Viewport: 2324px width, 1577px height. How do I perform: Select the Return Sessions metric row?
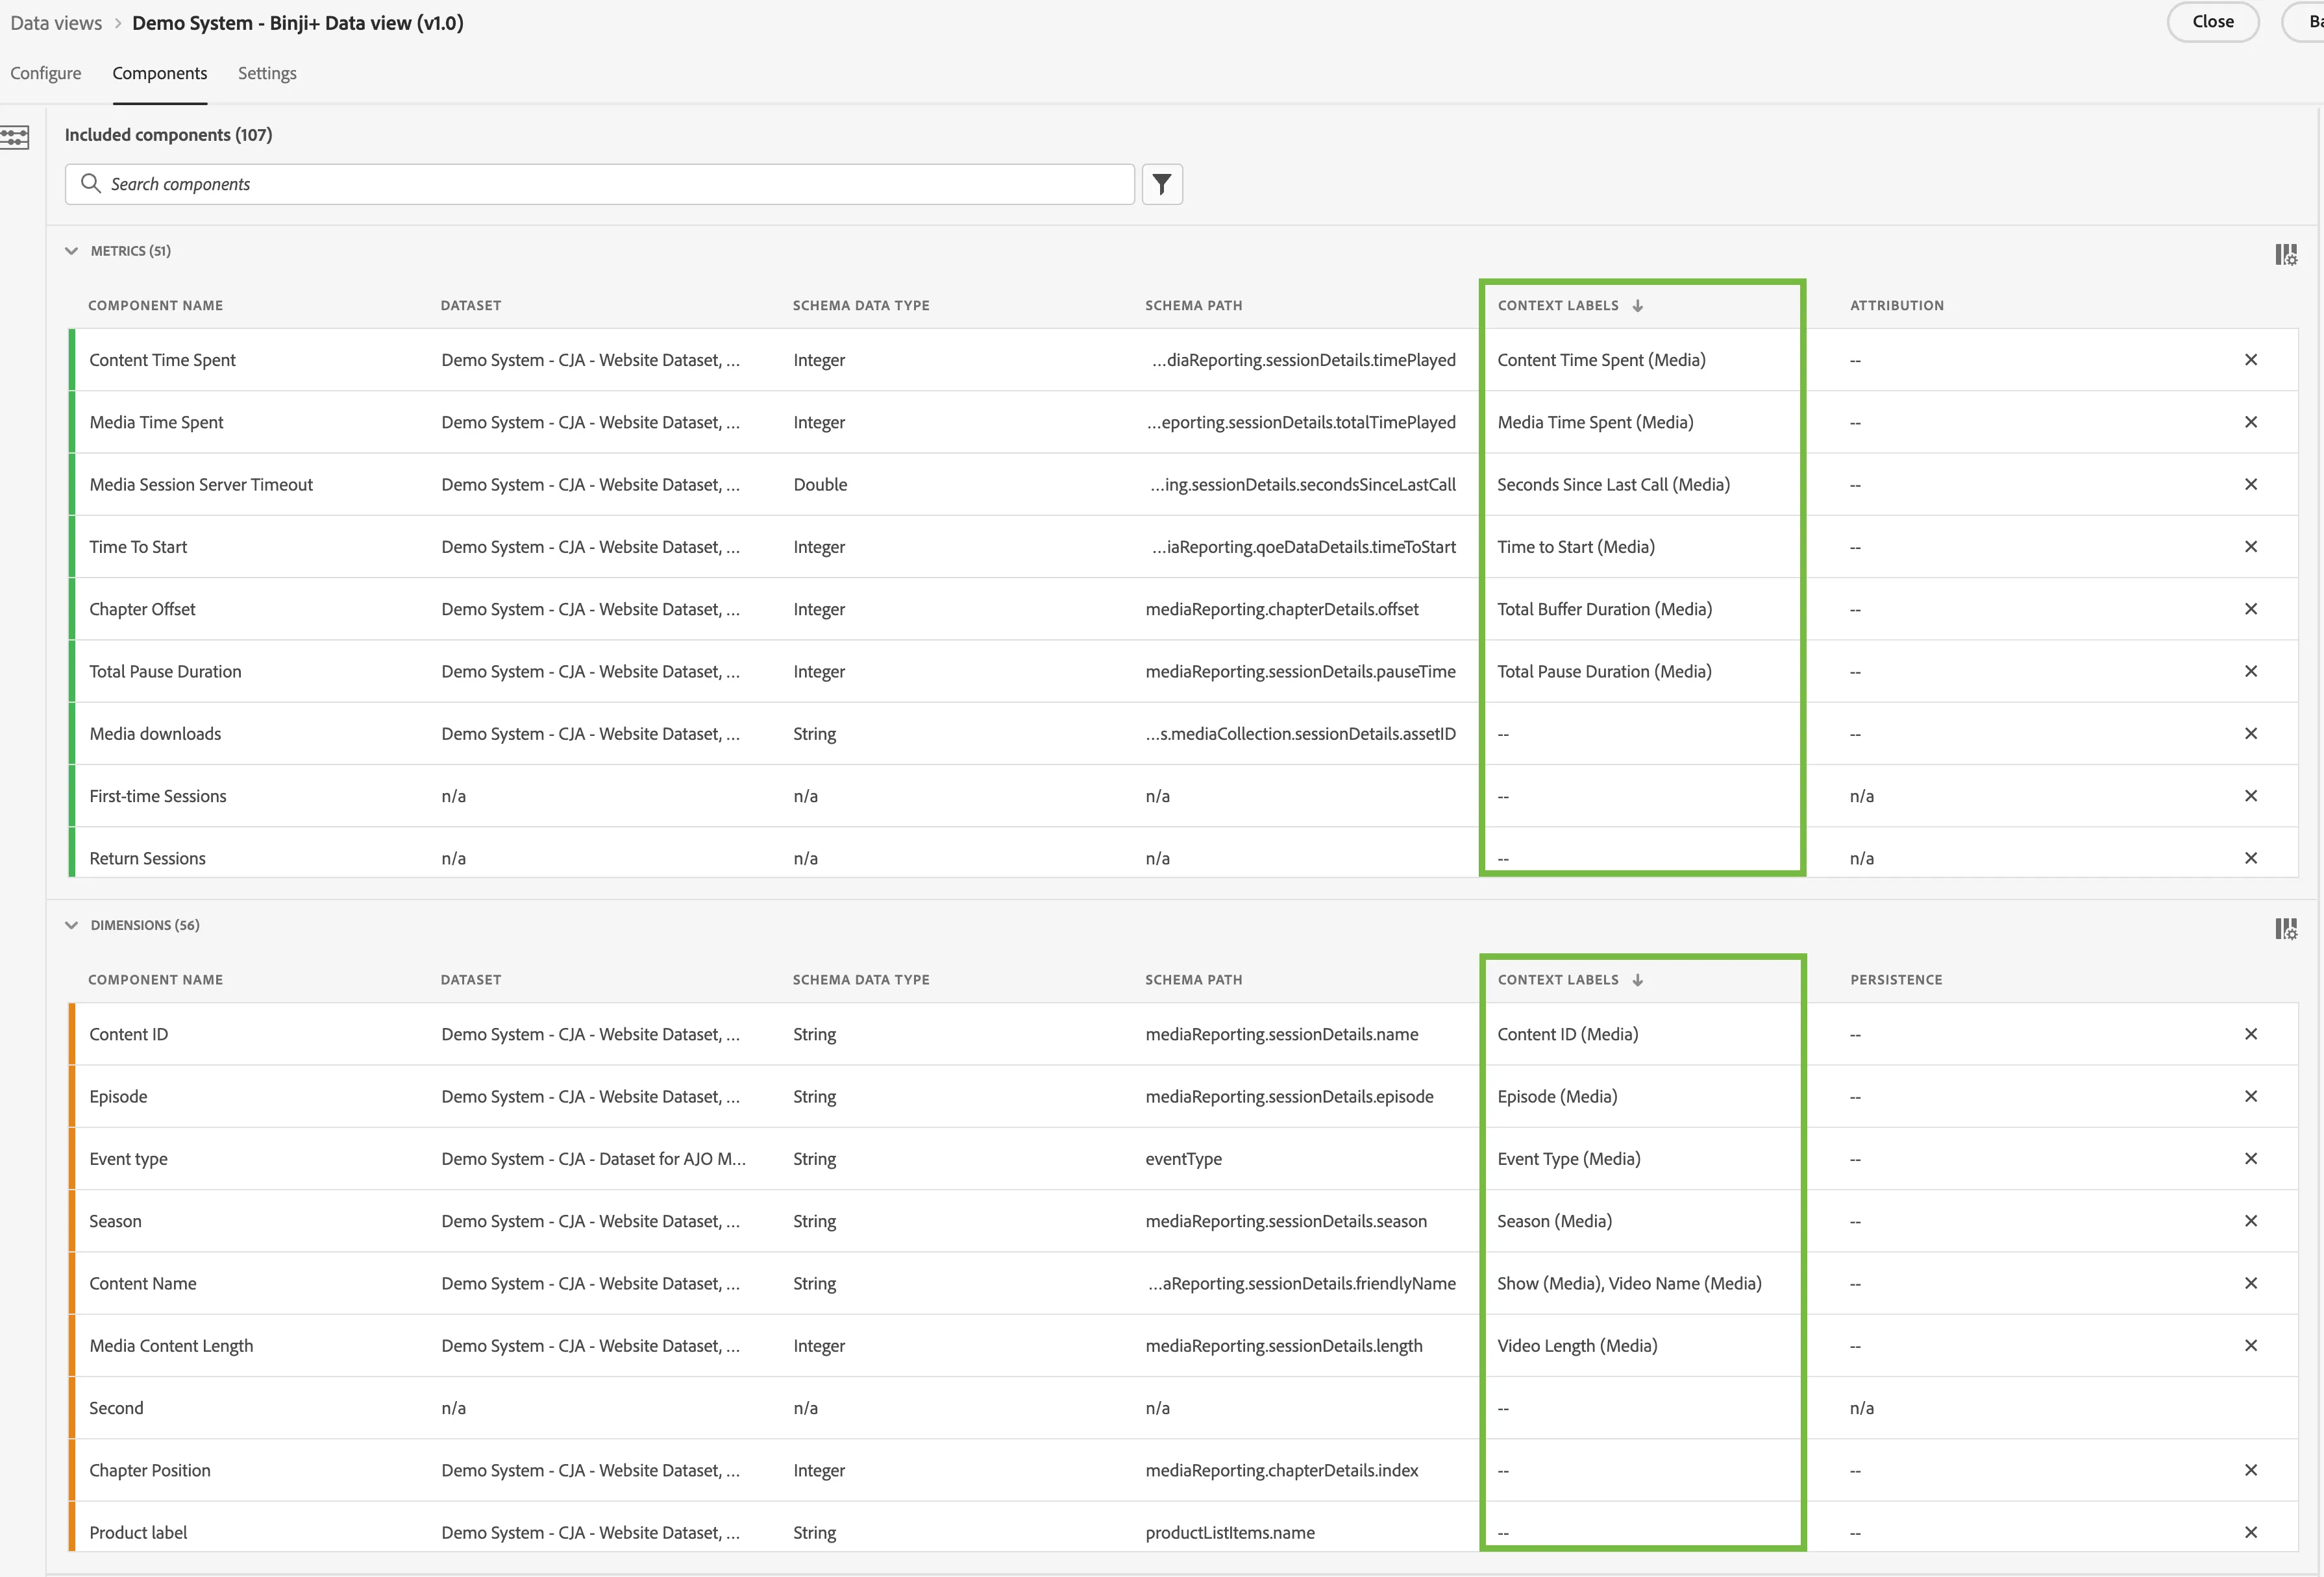(x=1183, y=854)
